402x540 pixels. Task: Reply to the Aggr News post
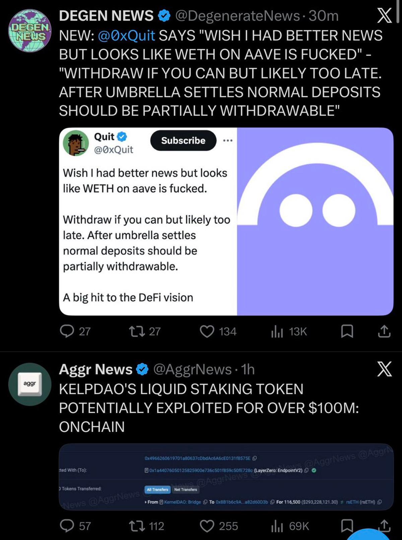pos(67,526)
